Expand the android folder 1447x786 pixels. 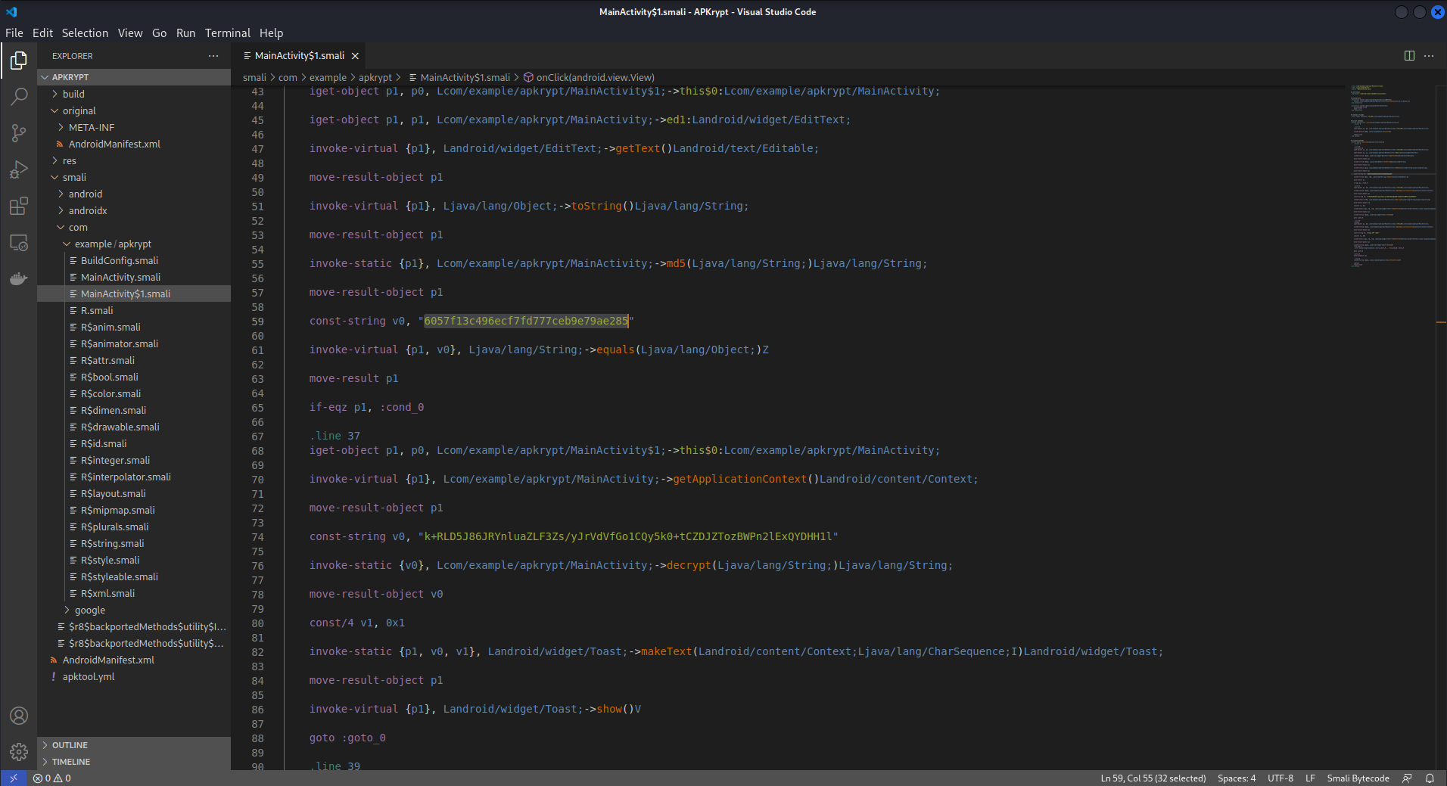tap(134, 194)
